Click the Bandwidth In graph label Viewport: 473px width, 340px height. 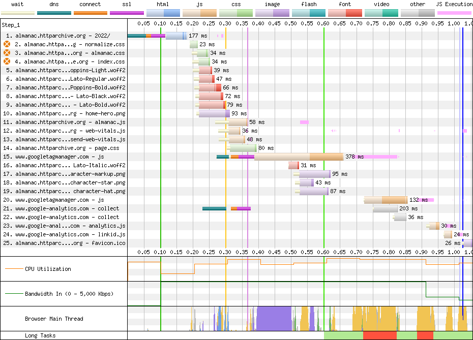(69, 294)
